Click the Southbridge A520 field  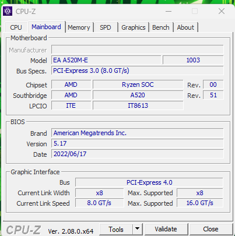point(138,95)
